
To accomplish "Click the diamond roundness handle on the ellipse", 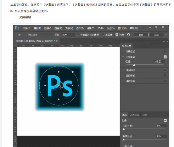I will [x=73, y=72].
